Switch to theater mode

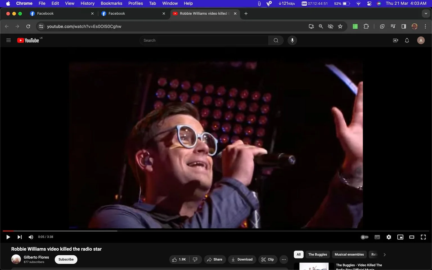point(411,237)
